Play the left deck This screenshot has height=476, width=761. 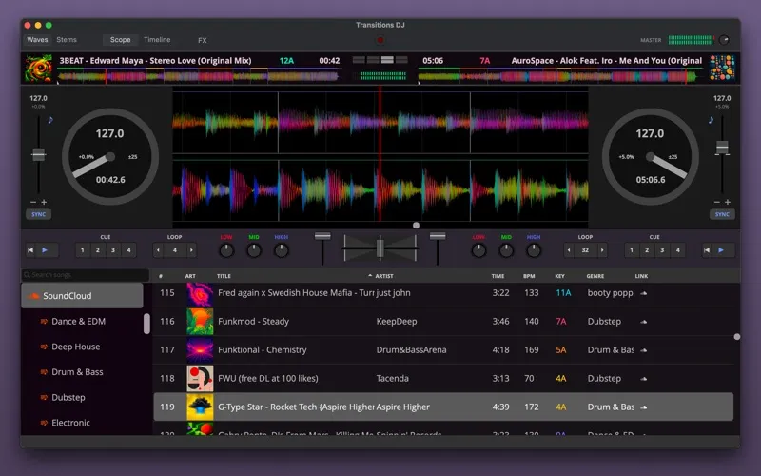coord(45,250)
